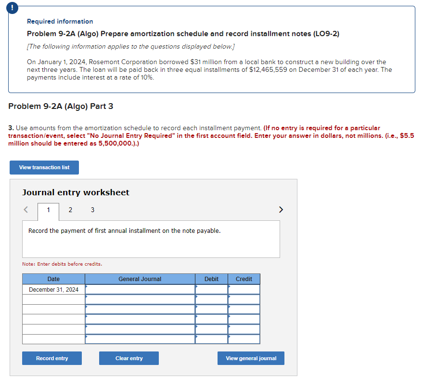Select journal entry tab 3
The width and height of the screenshot is (424, 391).
click(x=92, y=210)
